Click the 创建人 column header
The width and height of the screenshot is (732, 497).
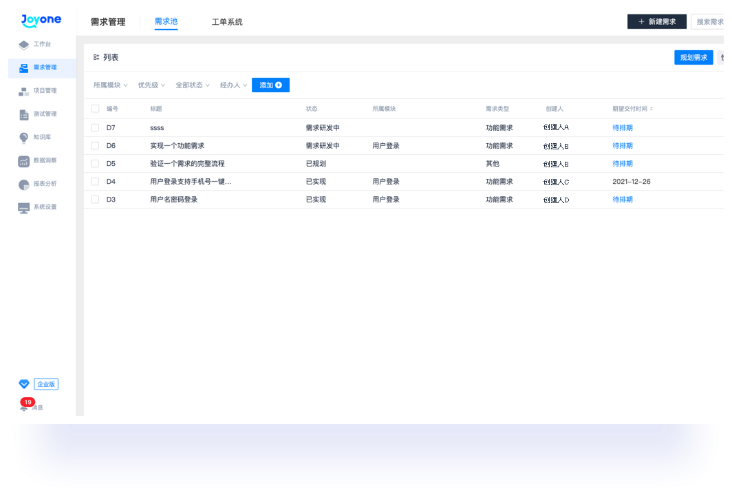tap(554, 109)
